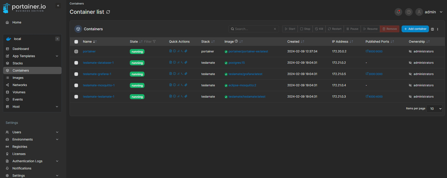
Task: Open logs quick action for portainer container
Action: tap(170, 51)
